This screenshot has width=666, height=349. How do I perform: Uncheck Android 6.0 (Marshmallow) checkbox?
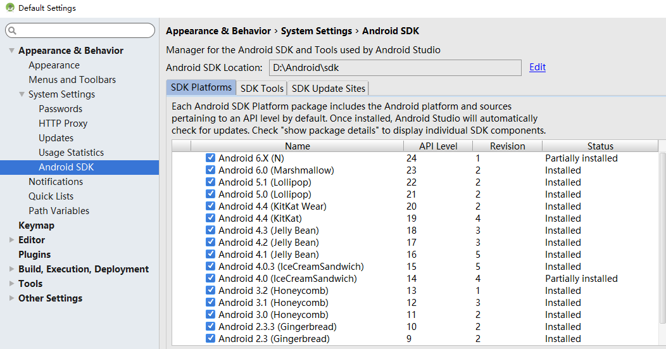pos(210,170)
